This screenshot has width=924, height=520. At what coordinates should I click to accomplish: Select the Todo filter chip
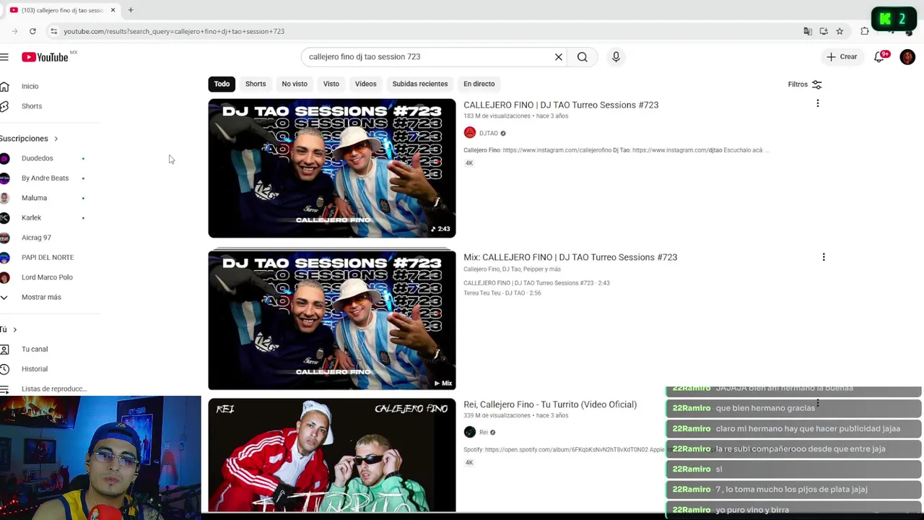[222, 84]
